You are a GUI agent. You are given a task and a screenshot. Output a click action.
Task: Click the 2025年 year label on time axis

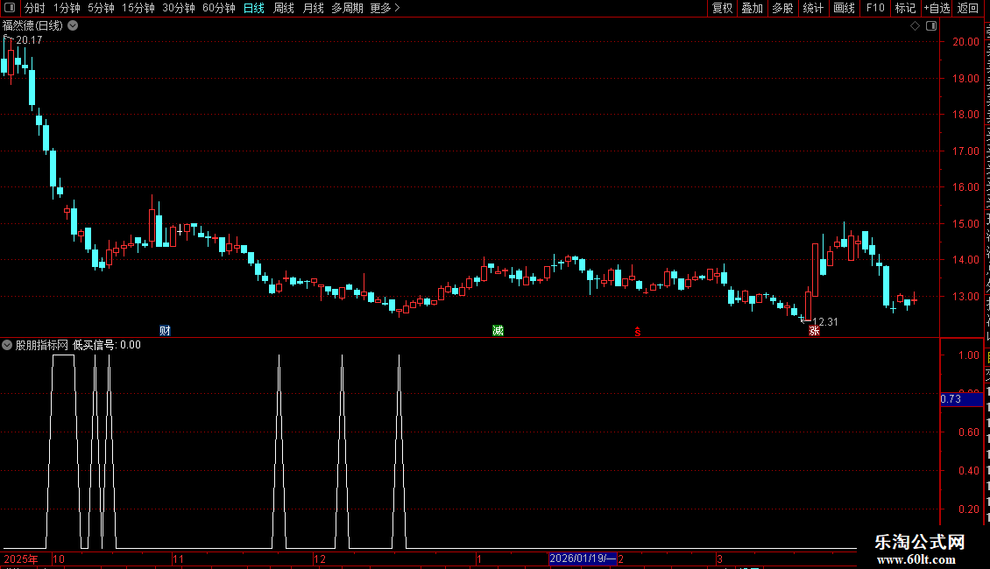tap(20, 558)
